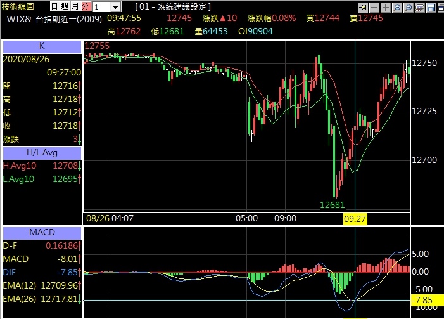Click the 12755 price label on chart
Image resolution: width=444 pixels, height=319 pixels.
[97, 46]
